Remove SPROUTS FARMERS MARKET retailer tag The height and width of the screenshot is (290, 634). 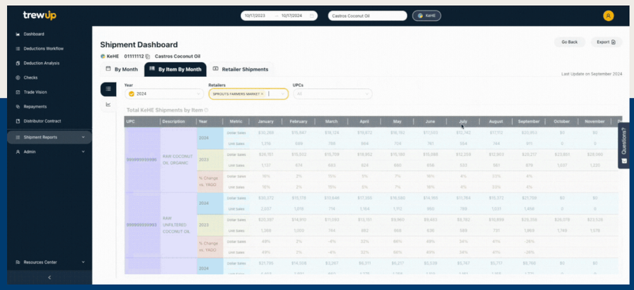pos(262,94)
